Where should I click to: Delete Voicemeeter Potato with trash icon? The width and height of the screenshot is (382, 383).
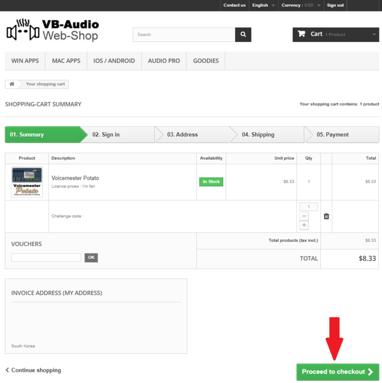(326, 216)
